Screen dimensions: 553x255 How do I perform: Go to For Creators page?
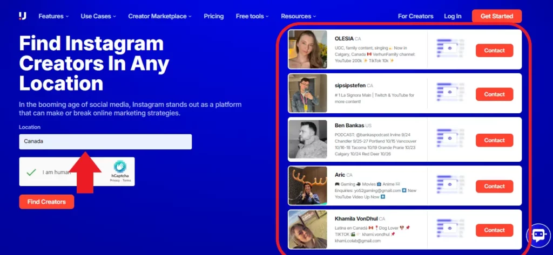pyautogui.click(x=415, y=16)
